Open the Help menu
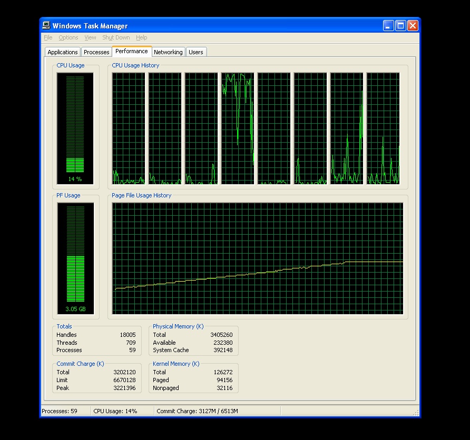470x440 pixels. (142, 37)
